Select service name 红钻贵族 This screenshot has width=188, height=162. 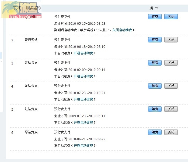31,109
